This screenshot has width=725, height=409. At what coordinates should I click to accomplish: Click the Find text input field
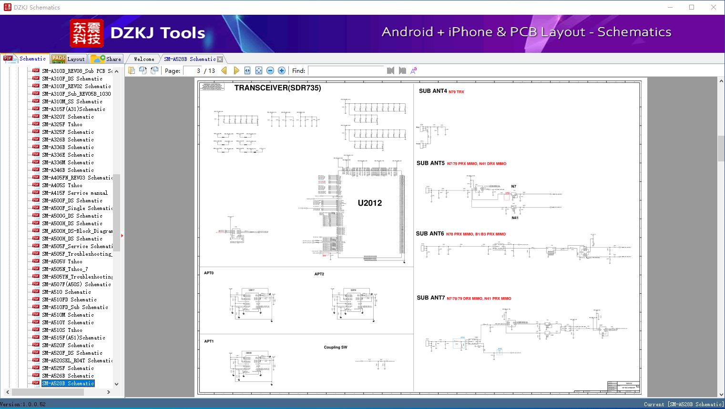click(x=346, y=70)
